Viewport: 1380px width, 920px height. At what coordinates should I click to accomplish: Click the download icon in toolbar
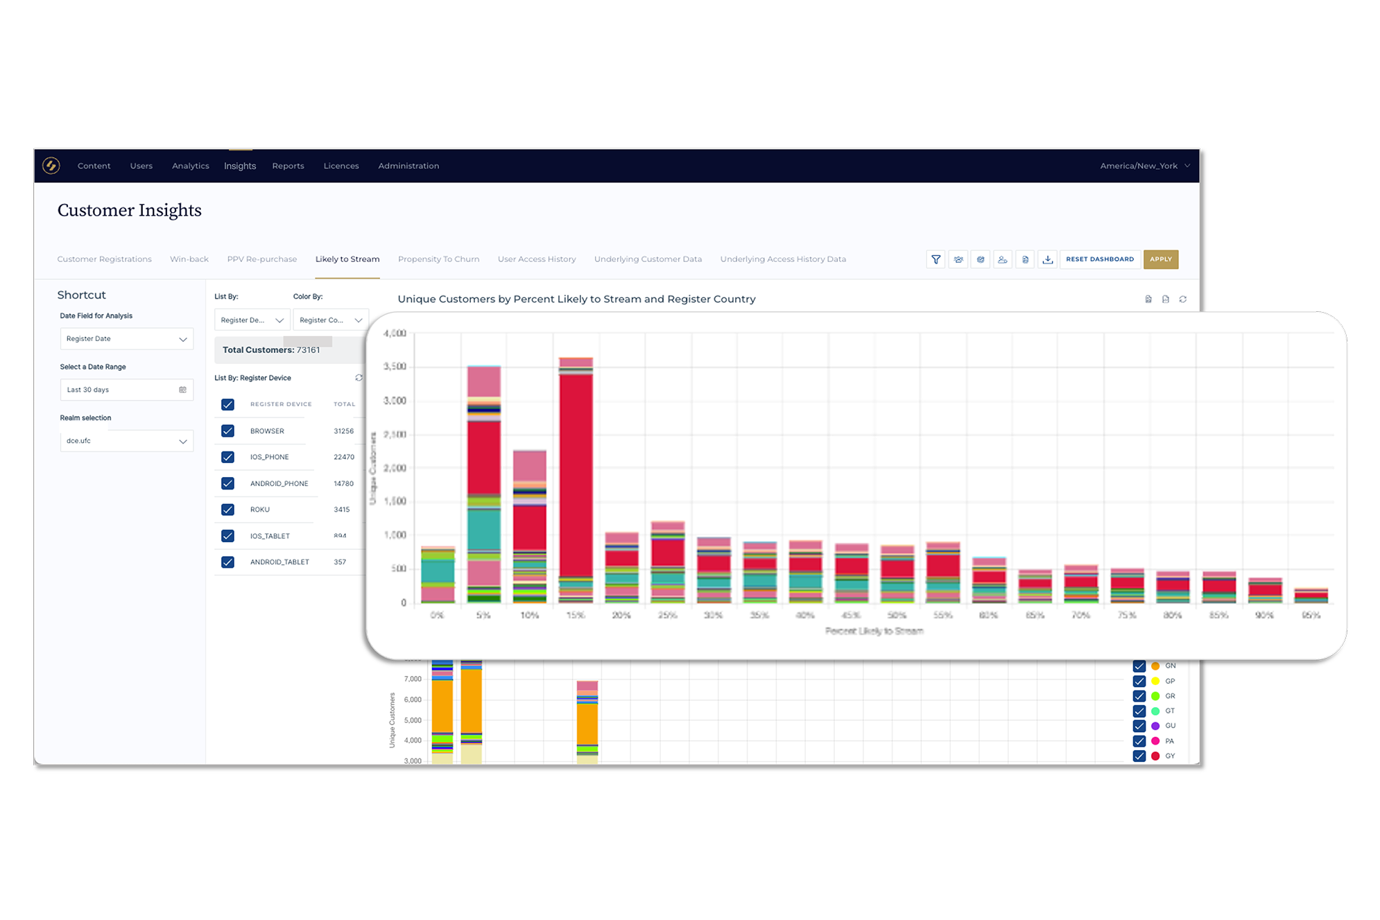tap(1048, 259)
